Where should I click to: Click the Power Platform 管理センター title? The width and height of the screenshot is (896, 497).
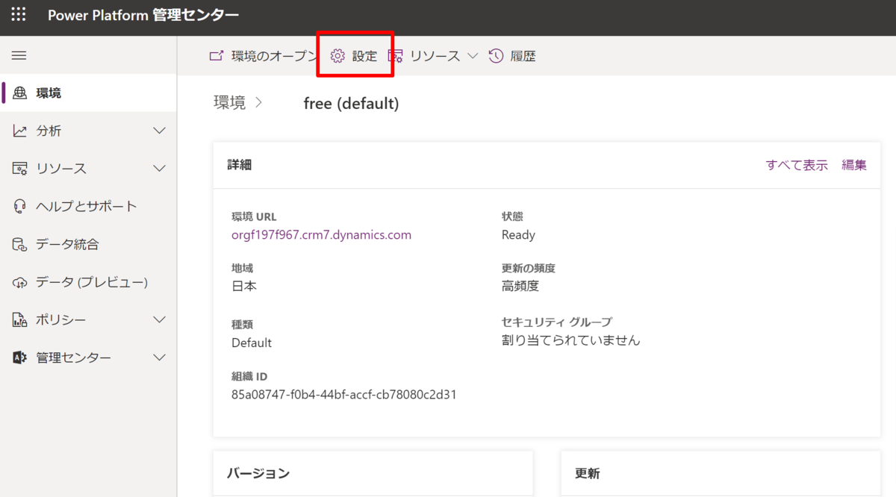tap(143, 16)
